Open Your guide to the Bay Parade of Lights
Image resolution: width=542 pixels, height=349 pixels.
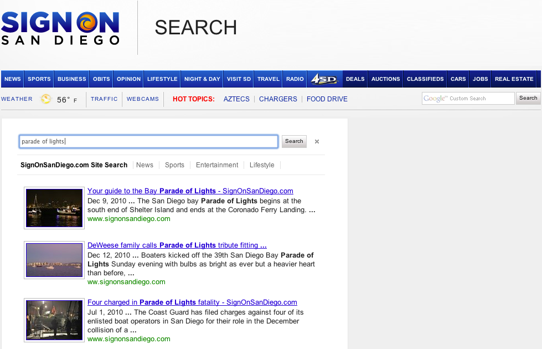tap(190, 191)
